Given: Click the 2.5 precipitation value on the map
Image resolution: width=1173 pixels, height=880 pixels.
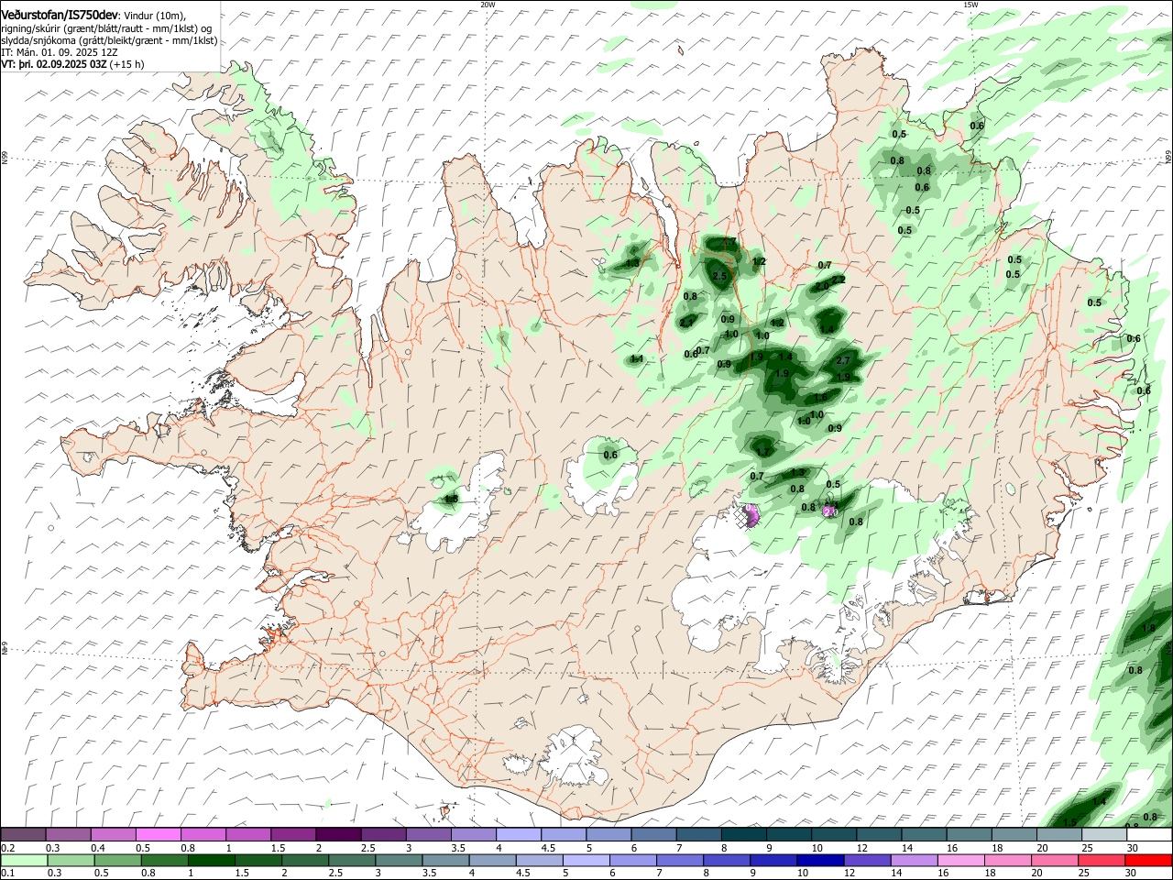Looking at the screenshot, I should pos(719,276).
